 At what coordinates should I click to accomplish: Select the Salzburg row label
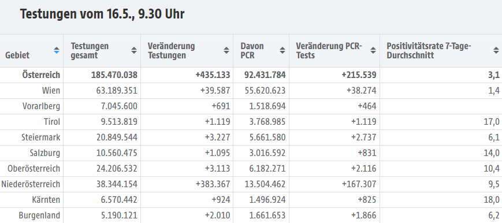coord(45,153)
